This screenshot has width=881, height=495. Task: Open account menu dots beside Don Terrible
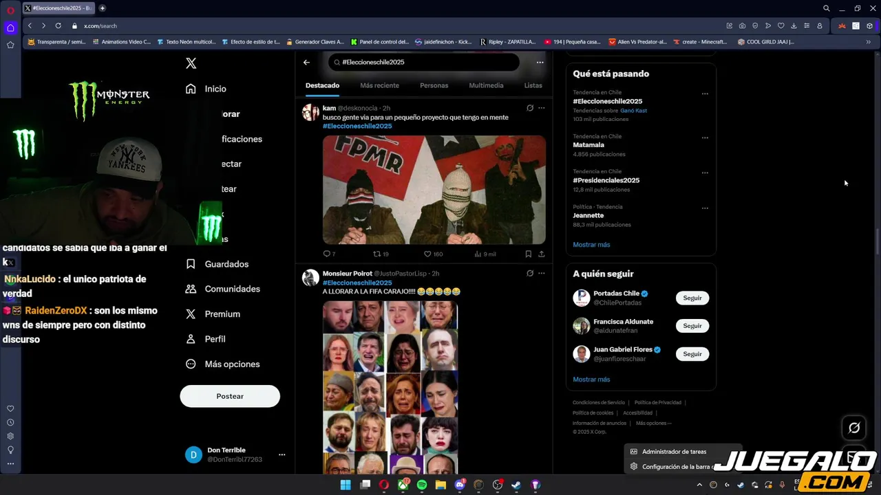point(282,454)
